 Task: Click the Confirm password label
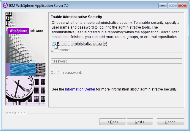[x=66, y=72]
